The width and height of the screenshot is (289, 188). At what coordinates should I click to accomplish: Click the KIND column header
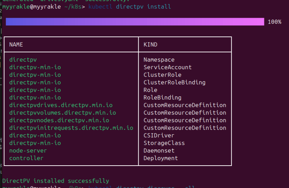point(150,45)
